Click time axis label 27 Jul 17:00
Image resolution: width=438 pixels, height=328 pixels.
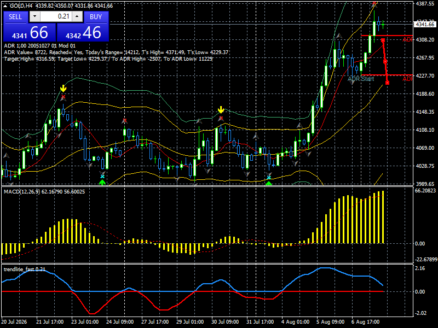155,322
